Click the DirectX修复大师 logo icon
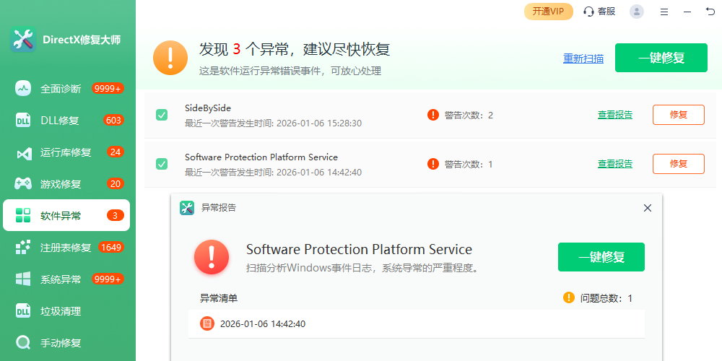The width and height of the screenshot is (722, 361). coord(22,40)
